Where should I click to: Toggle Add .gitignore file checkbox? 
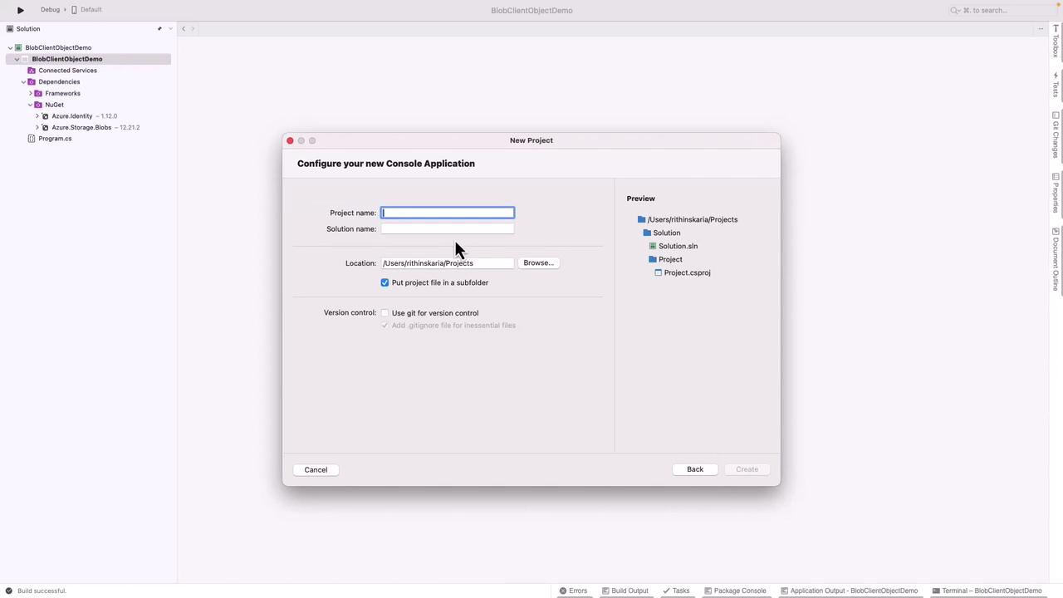(385, 326)
